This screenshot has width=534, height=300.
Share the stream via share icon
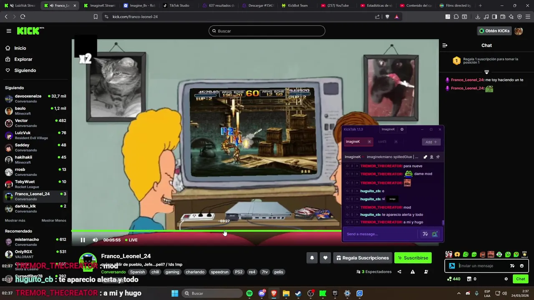click(x=399, y=272)
